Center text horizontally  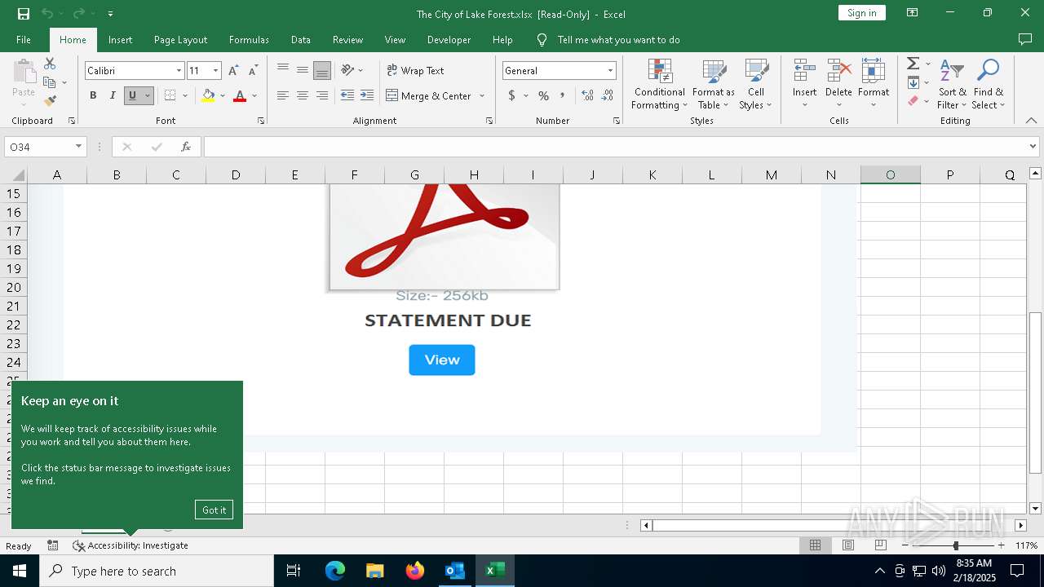303,95
